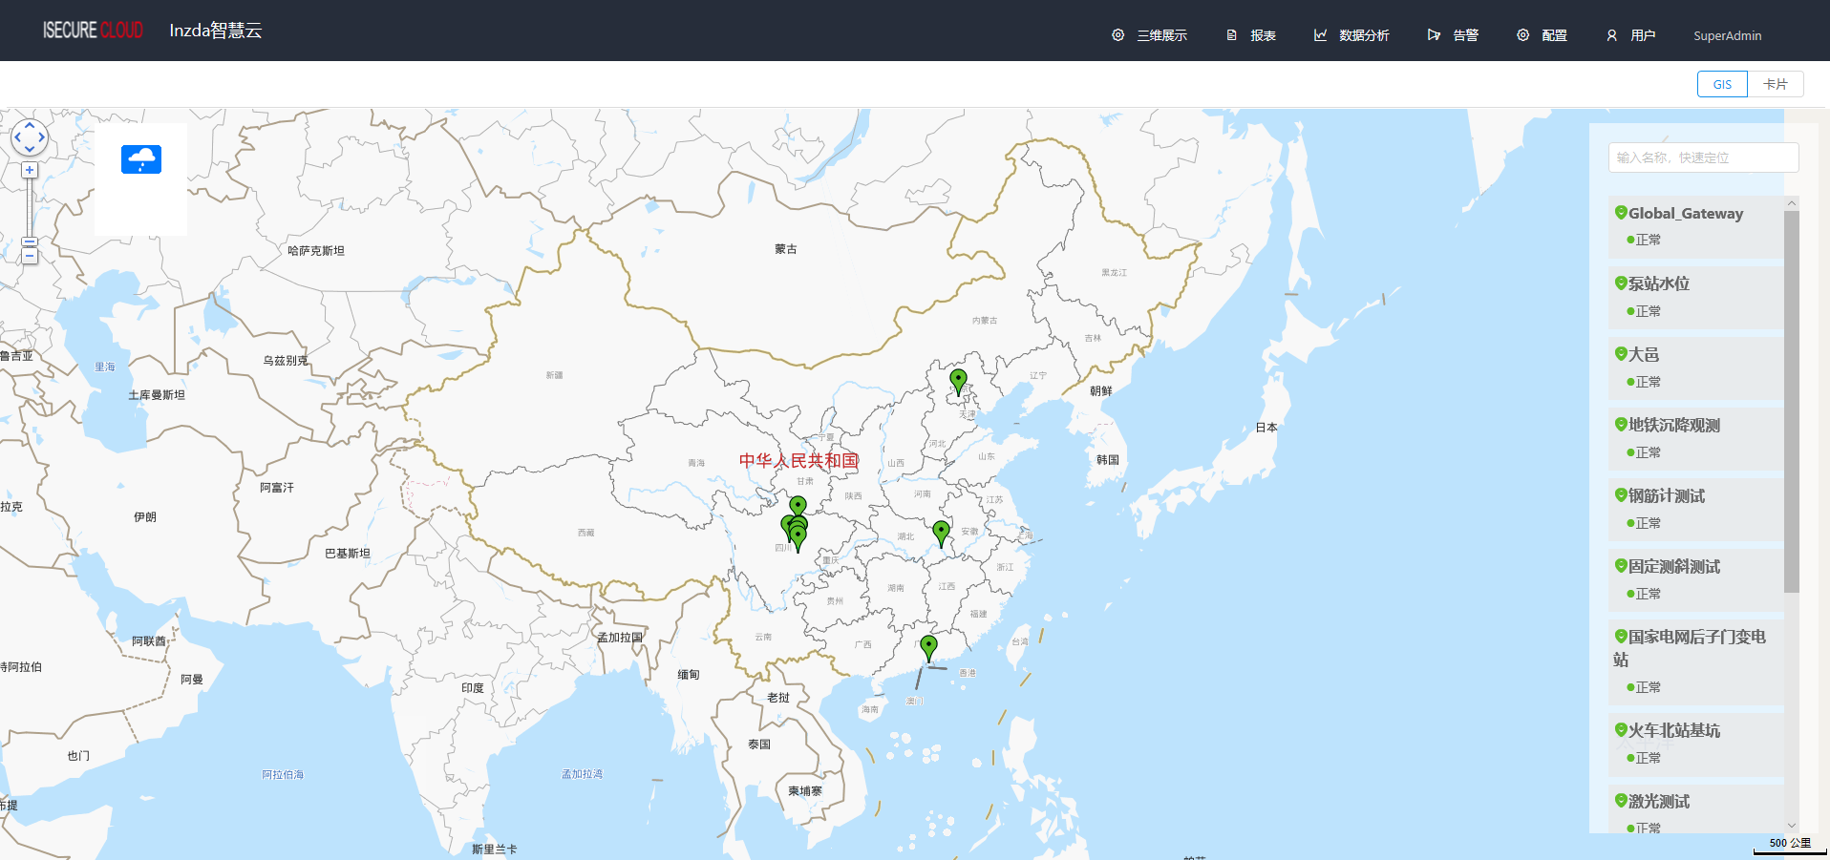1830x860 pixels.
Task: Focus the 输入名称 quick-locate search field
Action: 1703,157
